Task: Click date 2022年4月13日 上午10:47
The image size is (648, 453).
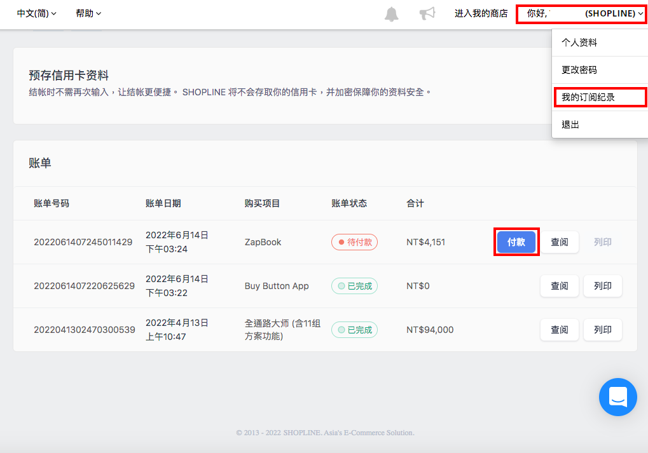Action: coord(177,330)
